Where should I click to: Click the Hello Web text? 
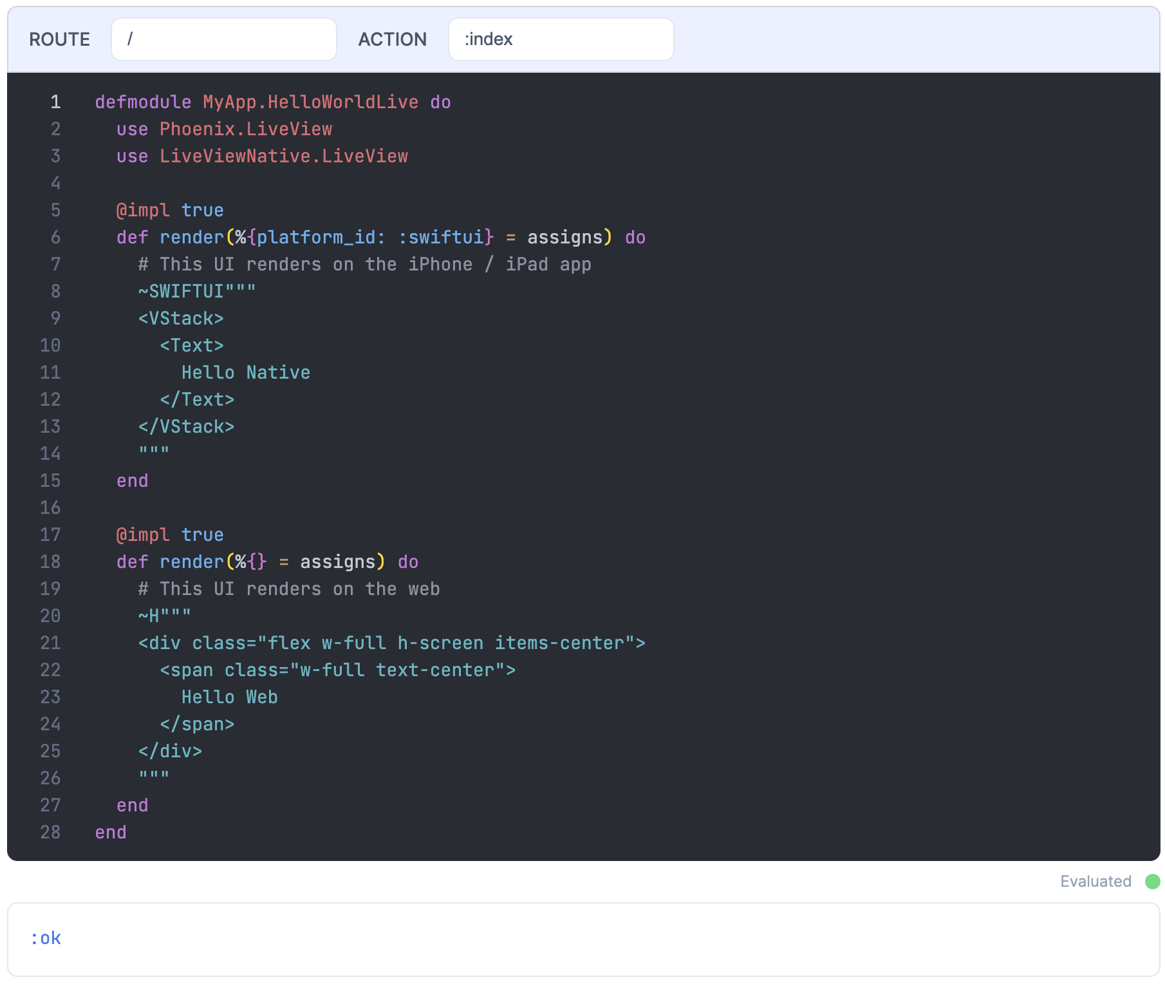tap(230, 697)
